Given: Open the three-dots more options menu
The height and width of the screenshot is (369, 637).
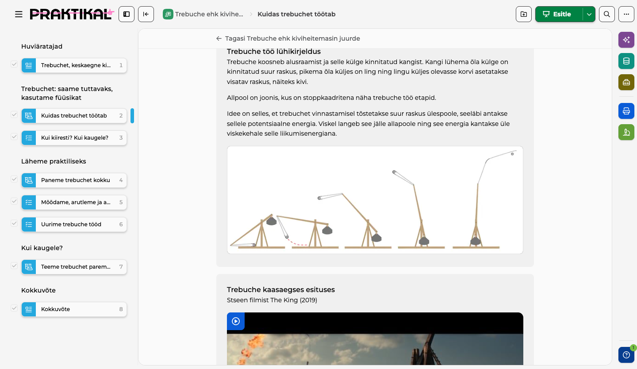Looking at the screenshot, I should point(626,14).
